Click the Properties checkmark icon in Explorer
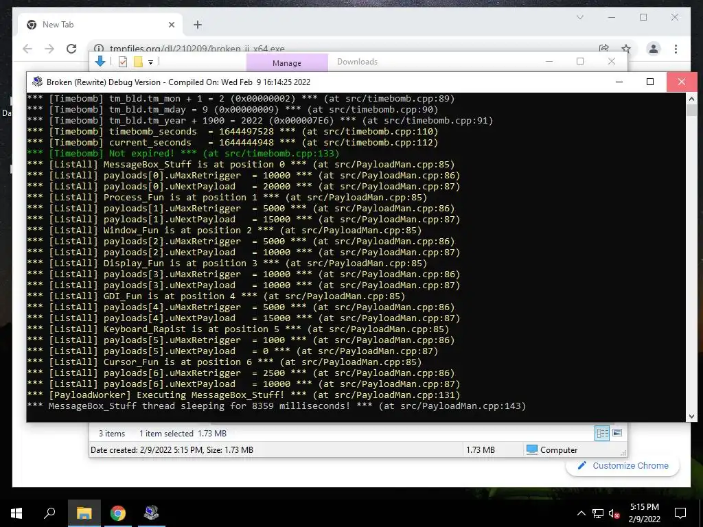This screenshot has width=703, height=527. coord(122,62)
